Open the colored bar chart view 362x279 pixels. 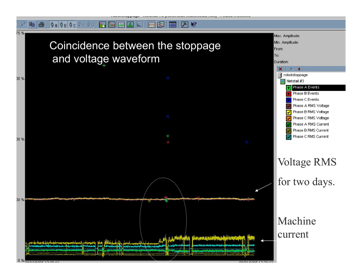click(x=103, y=25)
